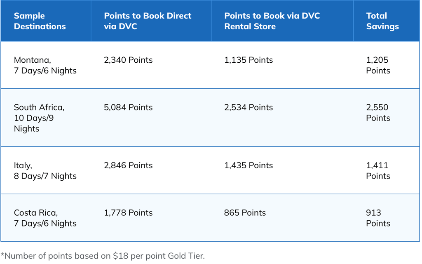Select the 1,435 Points cell
Image resolution: width=422 pixels, height=264 pixels.
point(249,165)
